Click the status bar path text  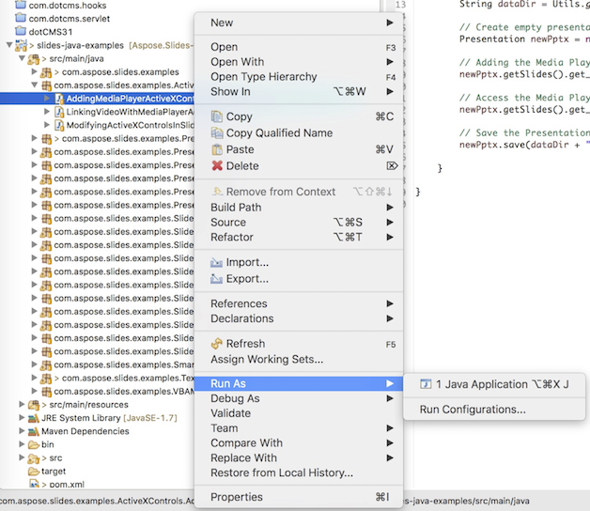click(x=97, y=502)
